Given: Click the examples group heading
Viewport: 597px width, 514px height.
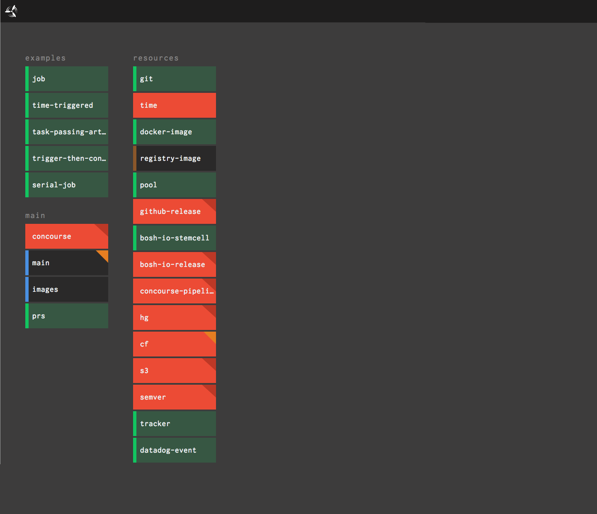Looking at the screenshot, I should point(45,58).
